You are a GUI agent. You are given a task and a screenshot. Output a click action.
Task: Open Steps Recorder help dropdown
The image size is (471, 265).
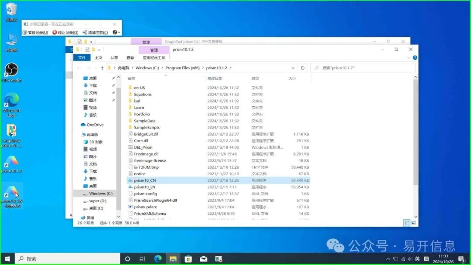point(116,32)
